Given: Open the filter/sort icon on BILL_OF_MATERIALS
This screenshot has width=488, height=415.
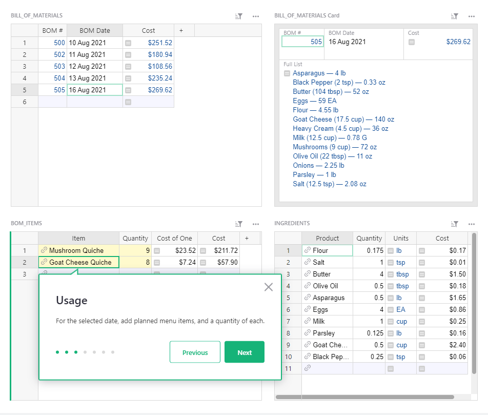Looking at the screenshot, I should pyautogui.click(x=238, y=16).
